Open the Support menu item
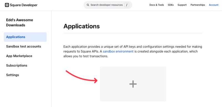The image size is (222, 107). coord(182,5)
